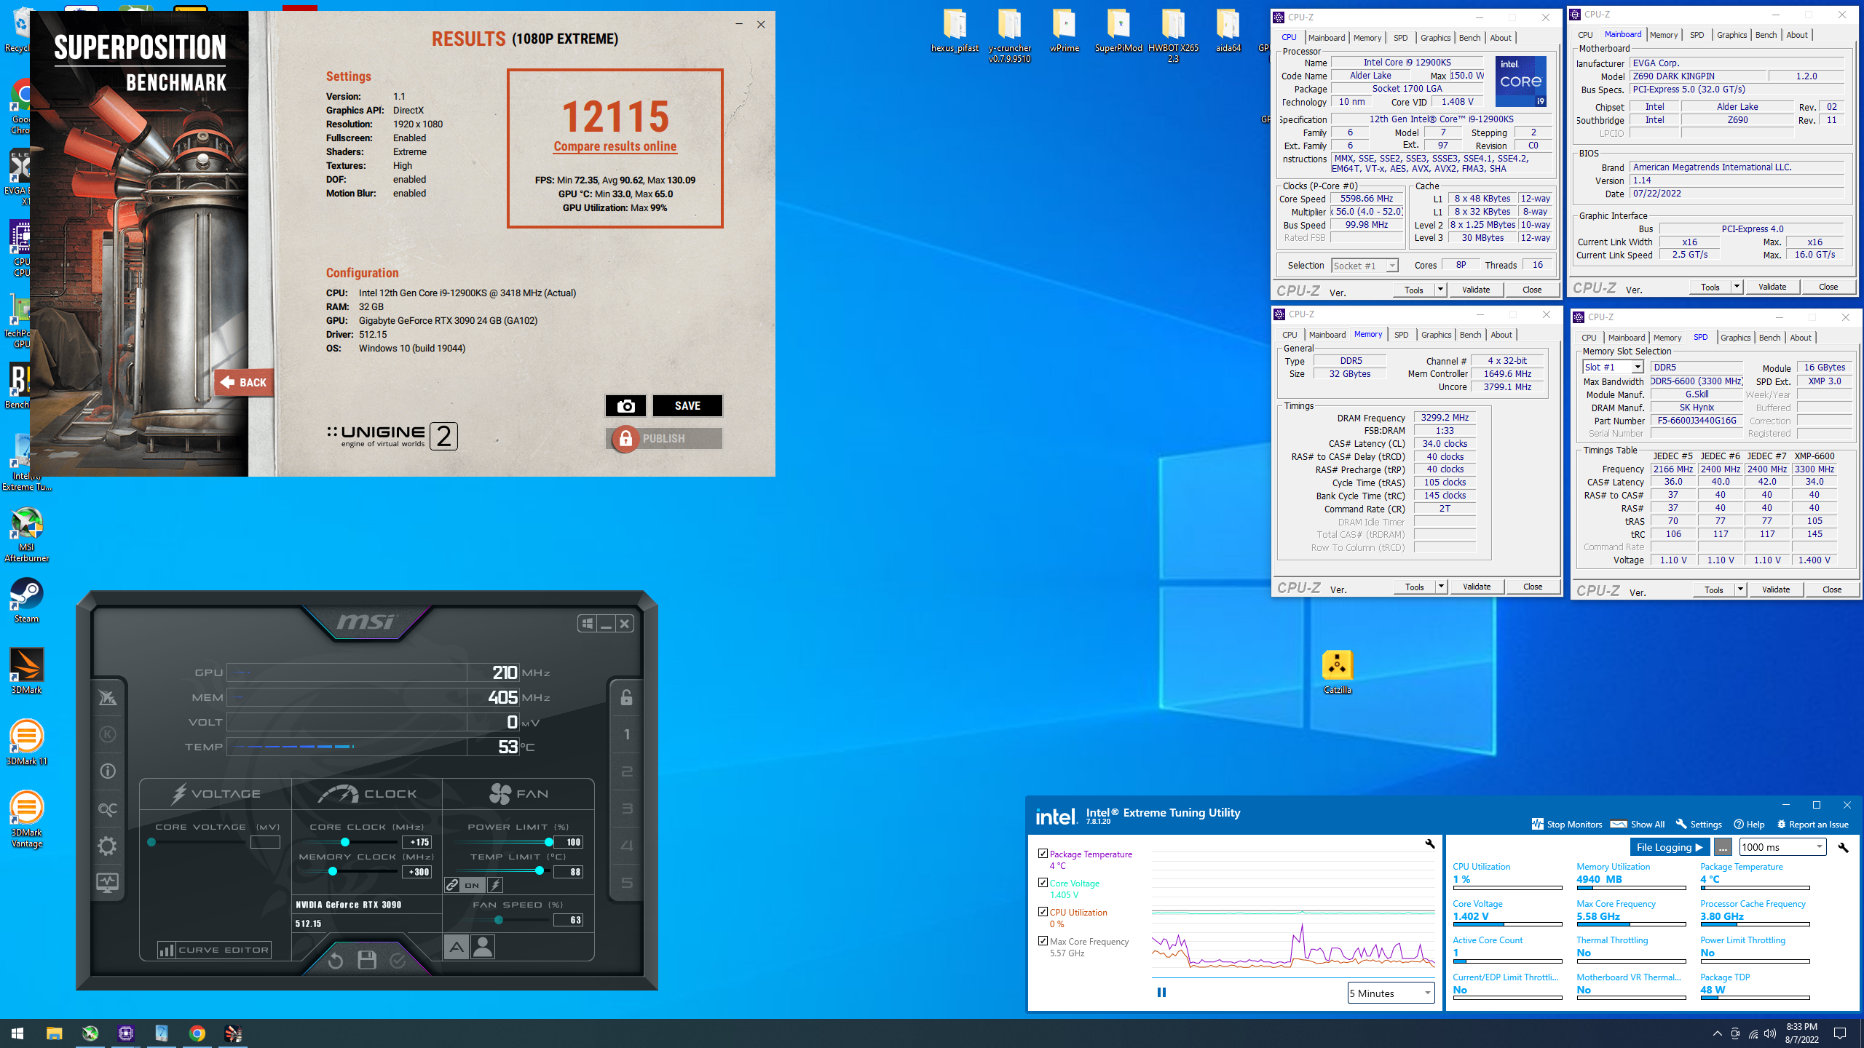Click the wrench icon beside 1000 ms dropdown
The width and height of the screenshot is (1864, 1048).
(x=1844, y=847)
